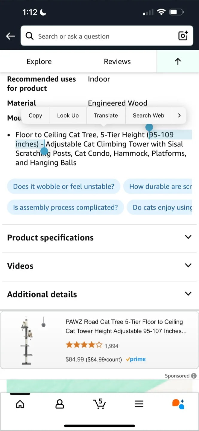Switch to the Explore tab
The image size is (199, 431).
coord(39,61)
